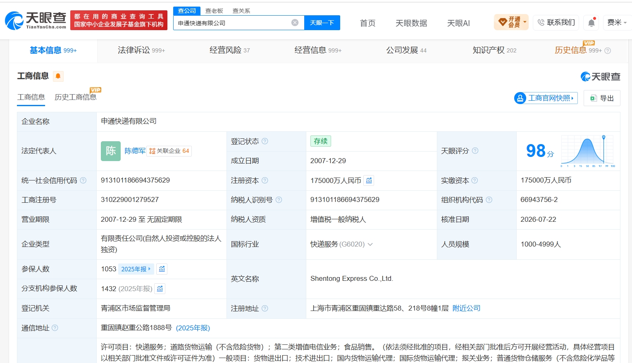Open help icon beside 天眼评分
The height and width of the screenshot is (363, 632).
pos(475,151)
